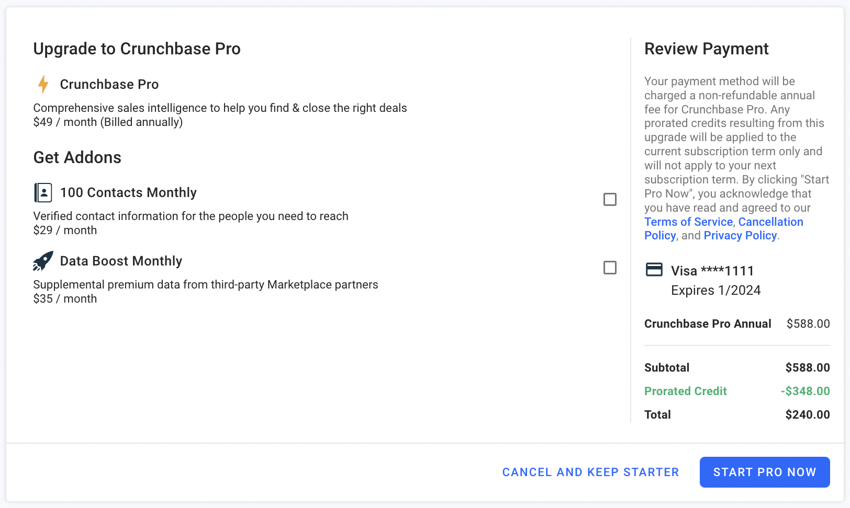850x508 pixels.
Task: Click Start Pro Now button
Action: point(765,472)
